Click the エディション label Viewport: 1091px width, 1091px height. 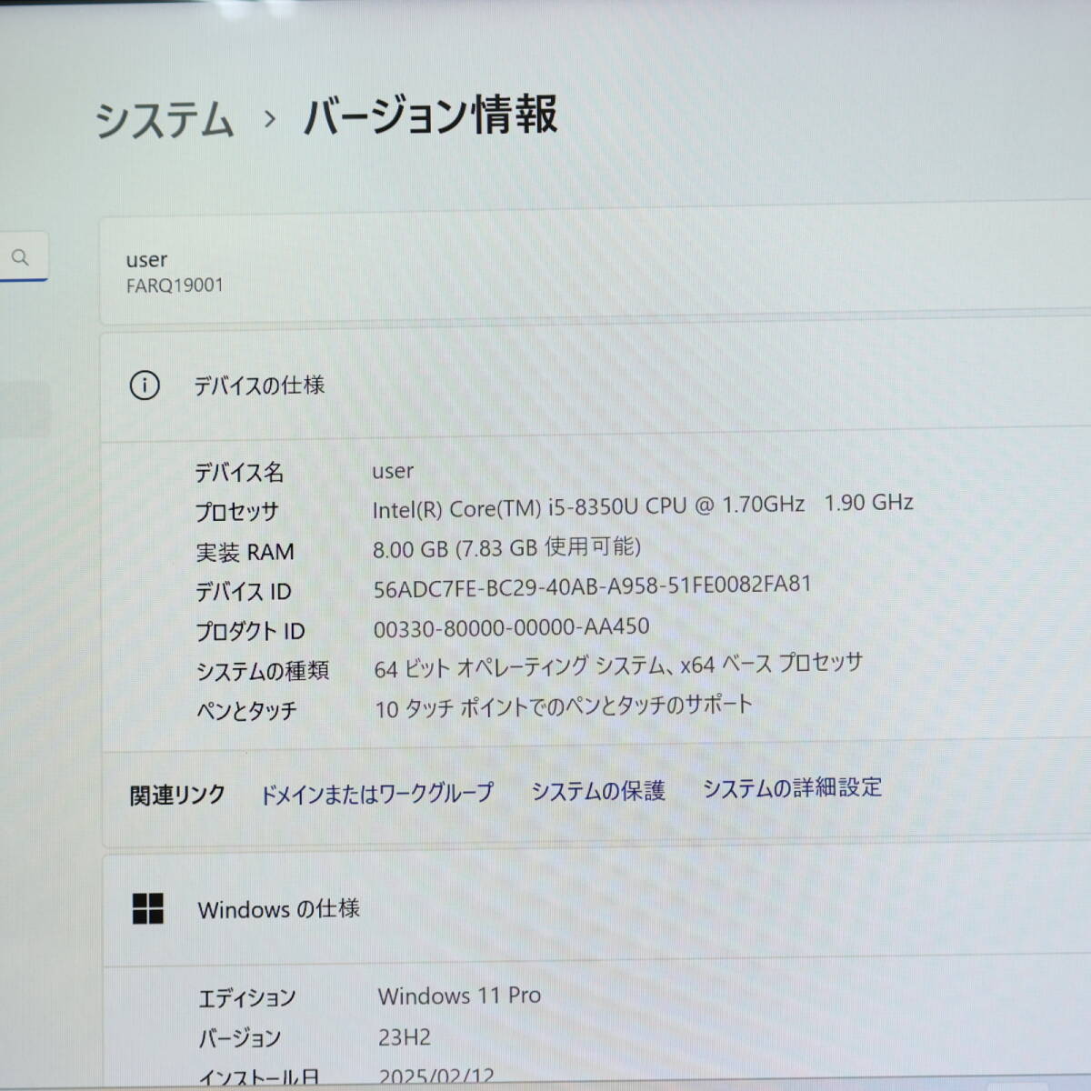[246, 998]
